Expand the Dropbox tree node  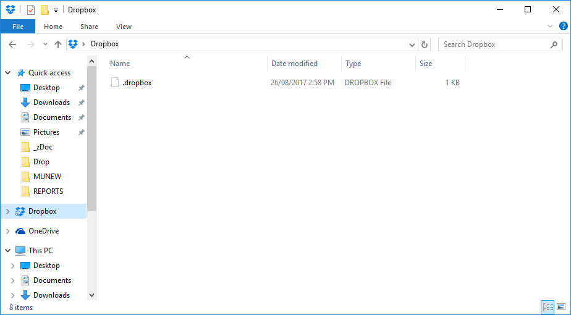click(x=7, y=211)
